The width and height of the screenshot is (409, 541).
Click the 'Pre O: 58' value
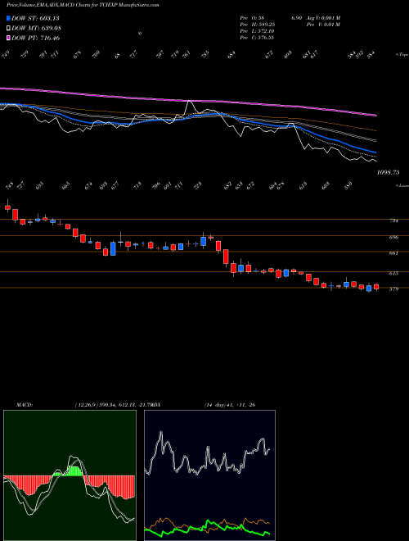tap(252, 17)
